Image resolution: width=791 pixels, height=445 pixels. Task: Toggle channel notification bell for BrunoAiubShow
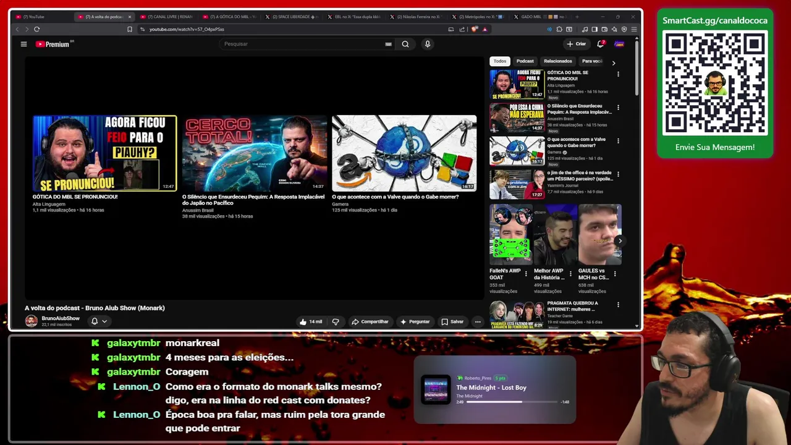[x=95, y=321]
